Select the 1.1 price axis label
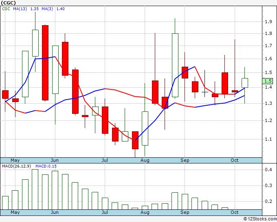 click(268, 139)
